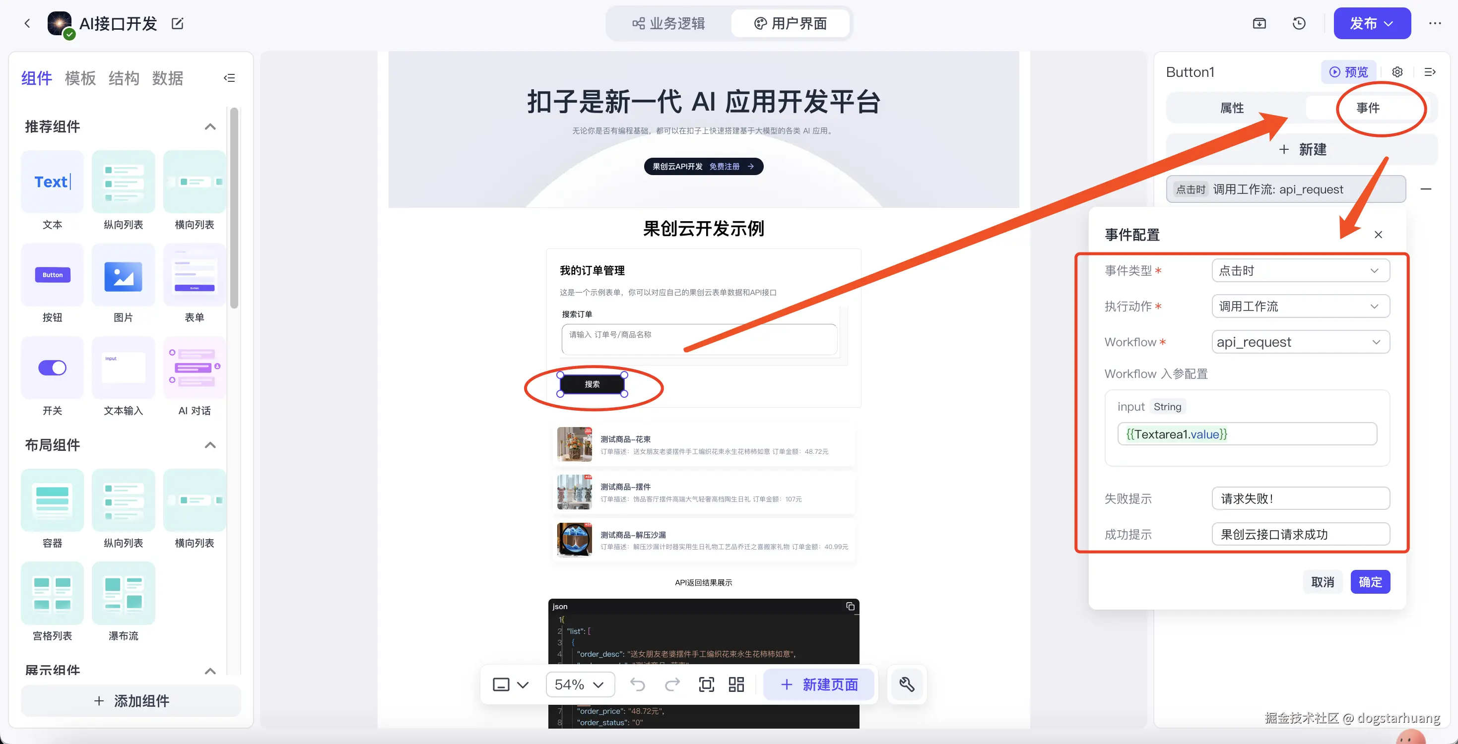Click the edit app name pencil icon
1458x744 pixels.
(x=177, y=24)
